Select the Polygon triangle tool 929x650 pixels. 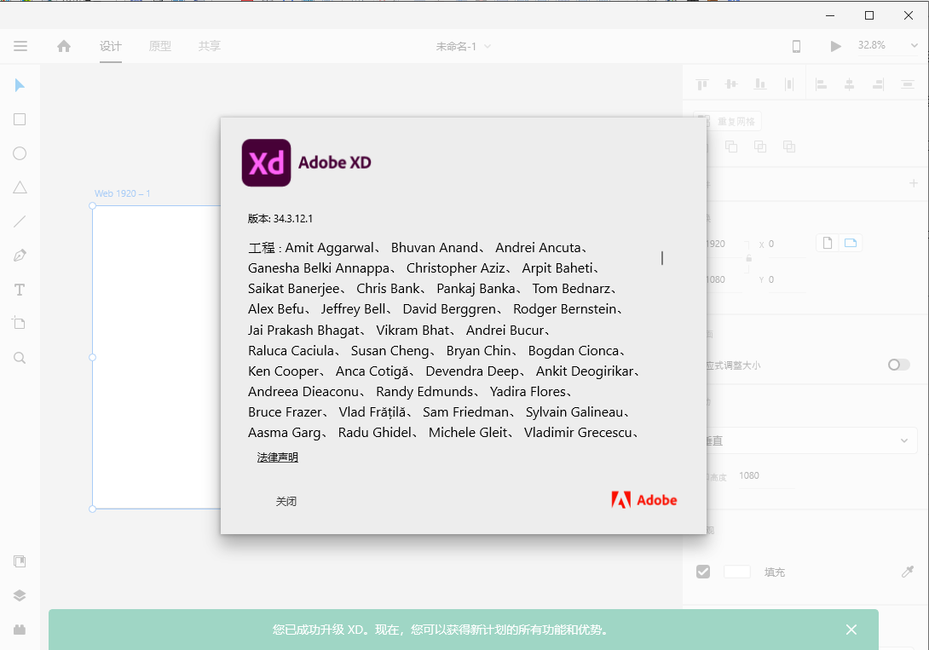(x=20, y=187)
